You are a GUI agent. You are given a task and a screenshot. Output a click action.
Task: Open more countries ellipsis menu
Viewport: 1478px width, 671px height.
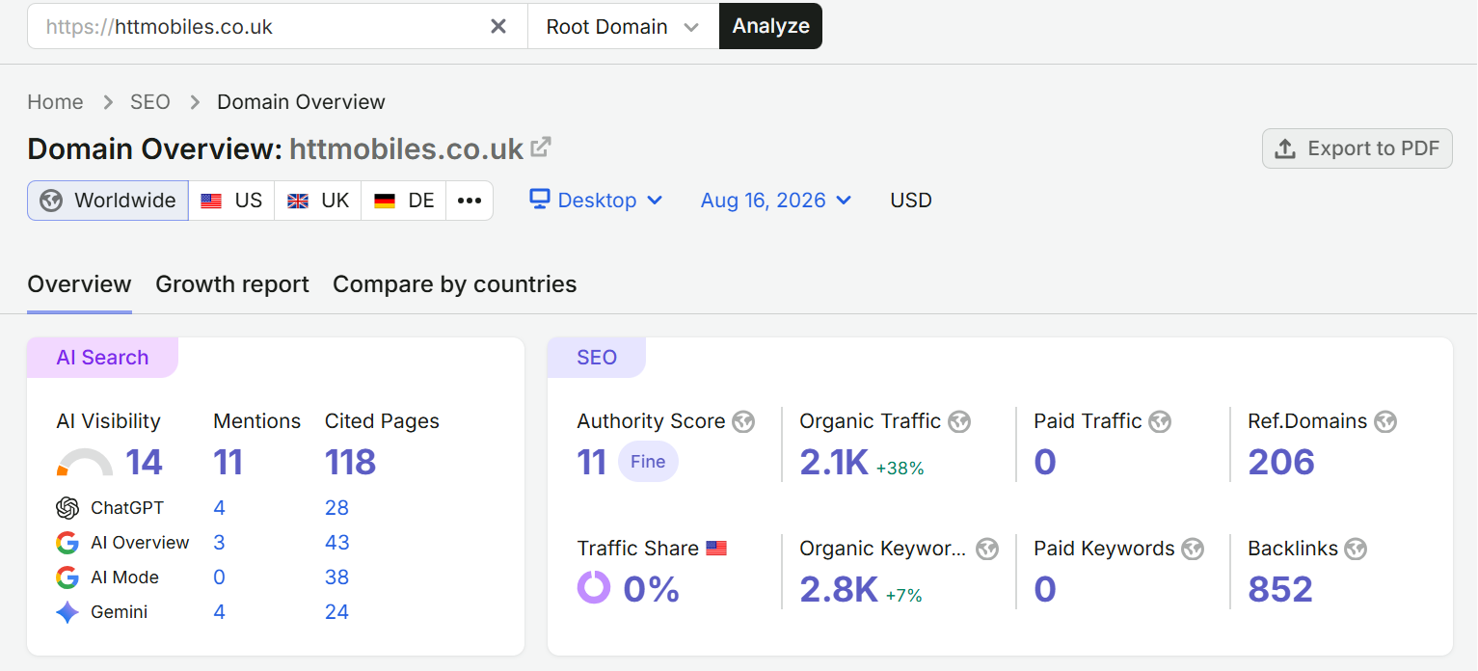pos(470,201)
